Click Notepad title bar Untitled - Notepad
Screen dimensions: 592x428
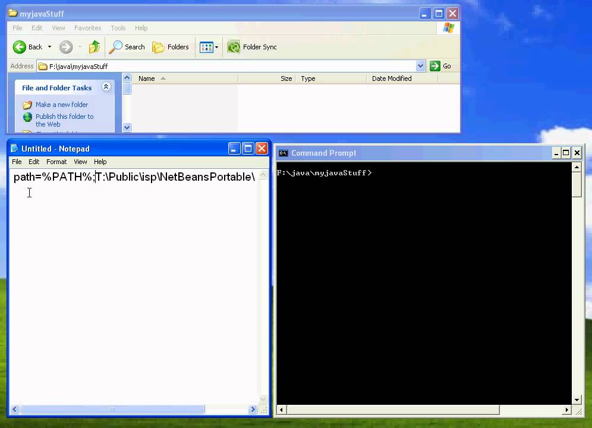point(55,149)
